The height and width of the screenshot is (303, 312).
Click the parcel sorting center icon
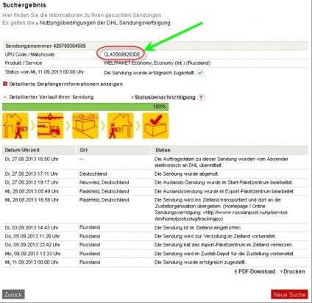tap(85, 126)
